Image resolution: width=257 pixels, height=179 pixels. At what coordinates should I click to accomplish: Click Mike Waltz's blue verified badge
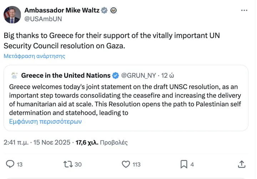pos(104,10)
